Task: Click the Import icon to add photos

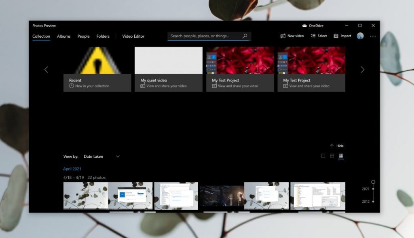Action: 342,36
